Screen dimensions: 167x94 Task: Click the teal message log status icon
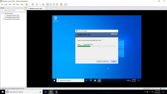coord(161,89)
